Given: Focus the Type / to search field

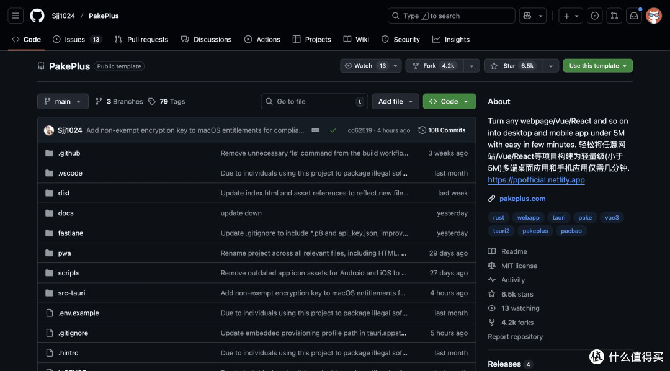Looking at the screenshot, I should click(451, 16).
